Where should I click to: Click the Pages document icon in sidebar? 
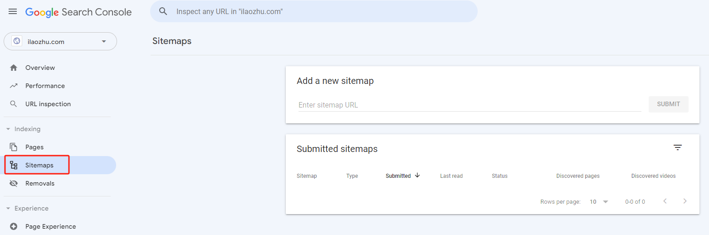point(14,147)
